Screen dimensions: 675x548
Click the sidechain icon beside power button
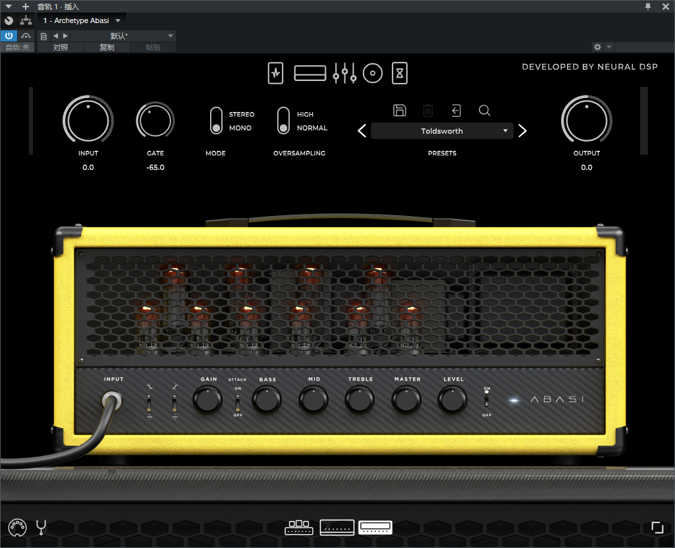tap(26, 36)
